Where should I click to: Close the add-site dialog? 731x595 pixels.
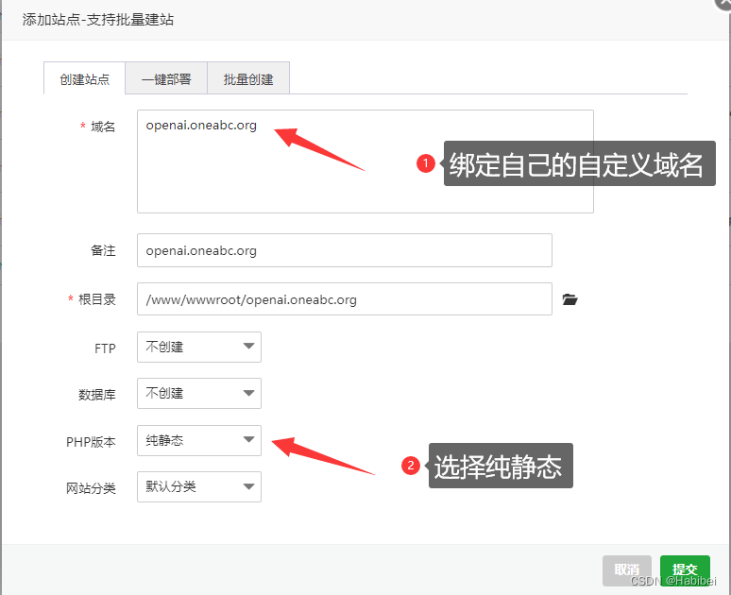(x=724, y=2)
